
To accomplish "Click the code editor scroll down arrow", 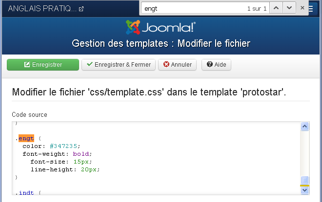I will 304,191.
